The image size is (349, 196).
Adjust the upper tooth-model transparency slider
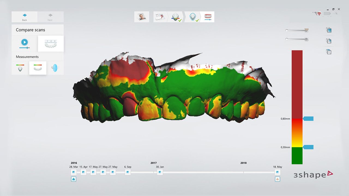click(306, 30)
